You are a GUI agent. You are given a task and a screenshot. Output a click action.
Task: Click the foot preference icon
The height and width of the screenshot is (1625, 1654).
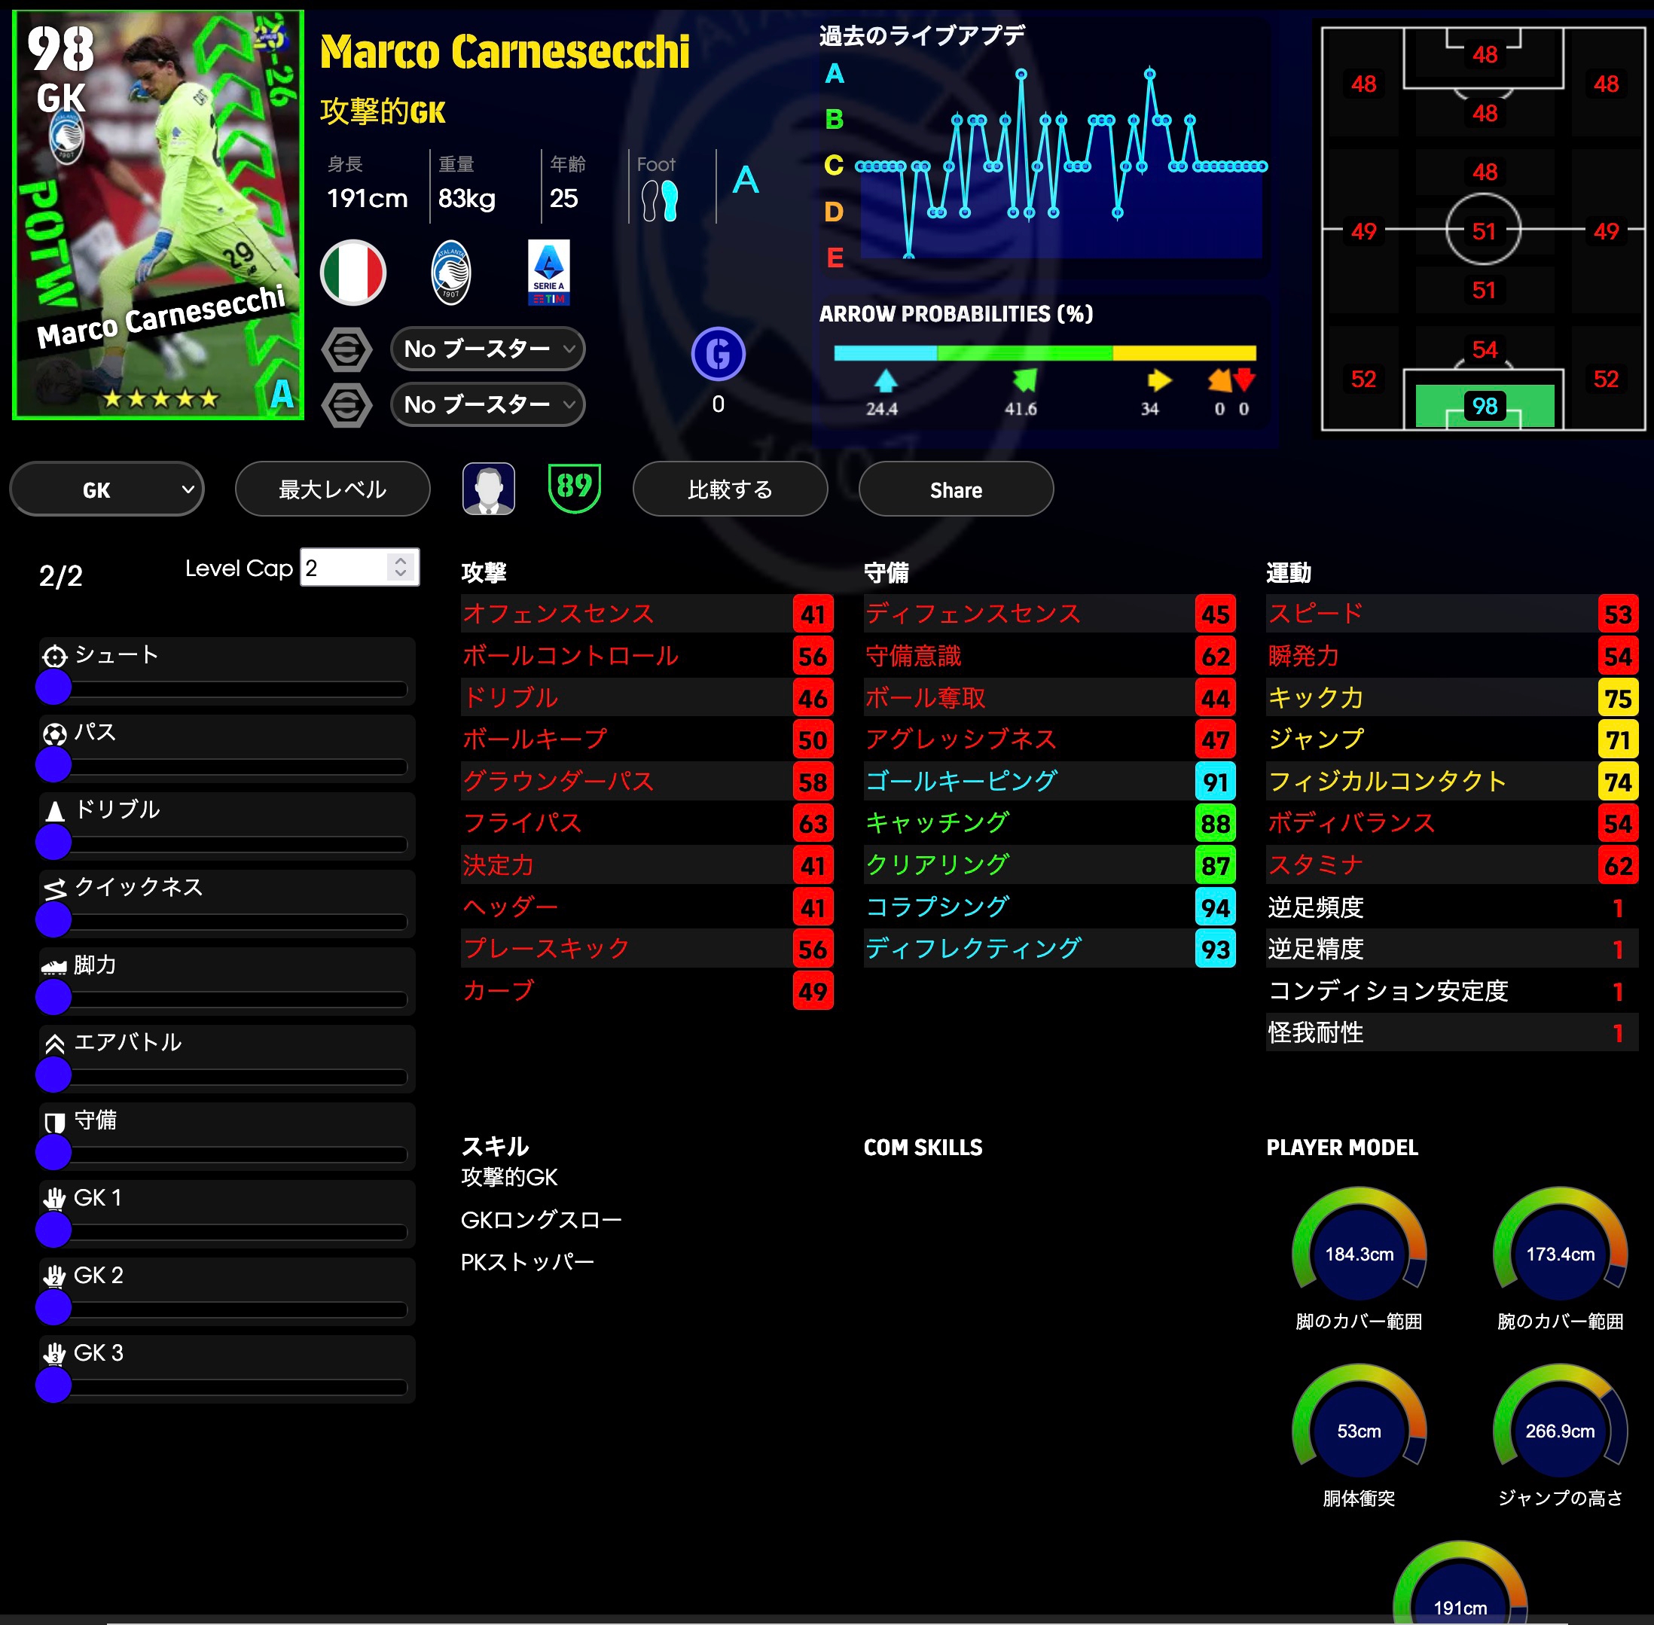pos(660,200)
